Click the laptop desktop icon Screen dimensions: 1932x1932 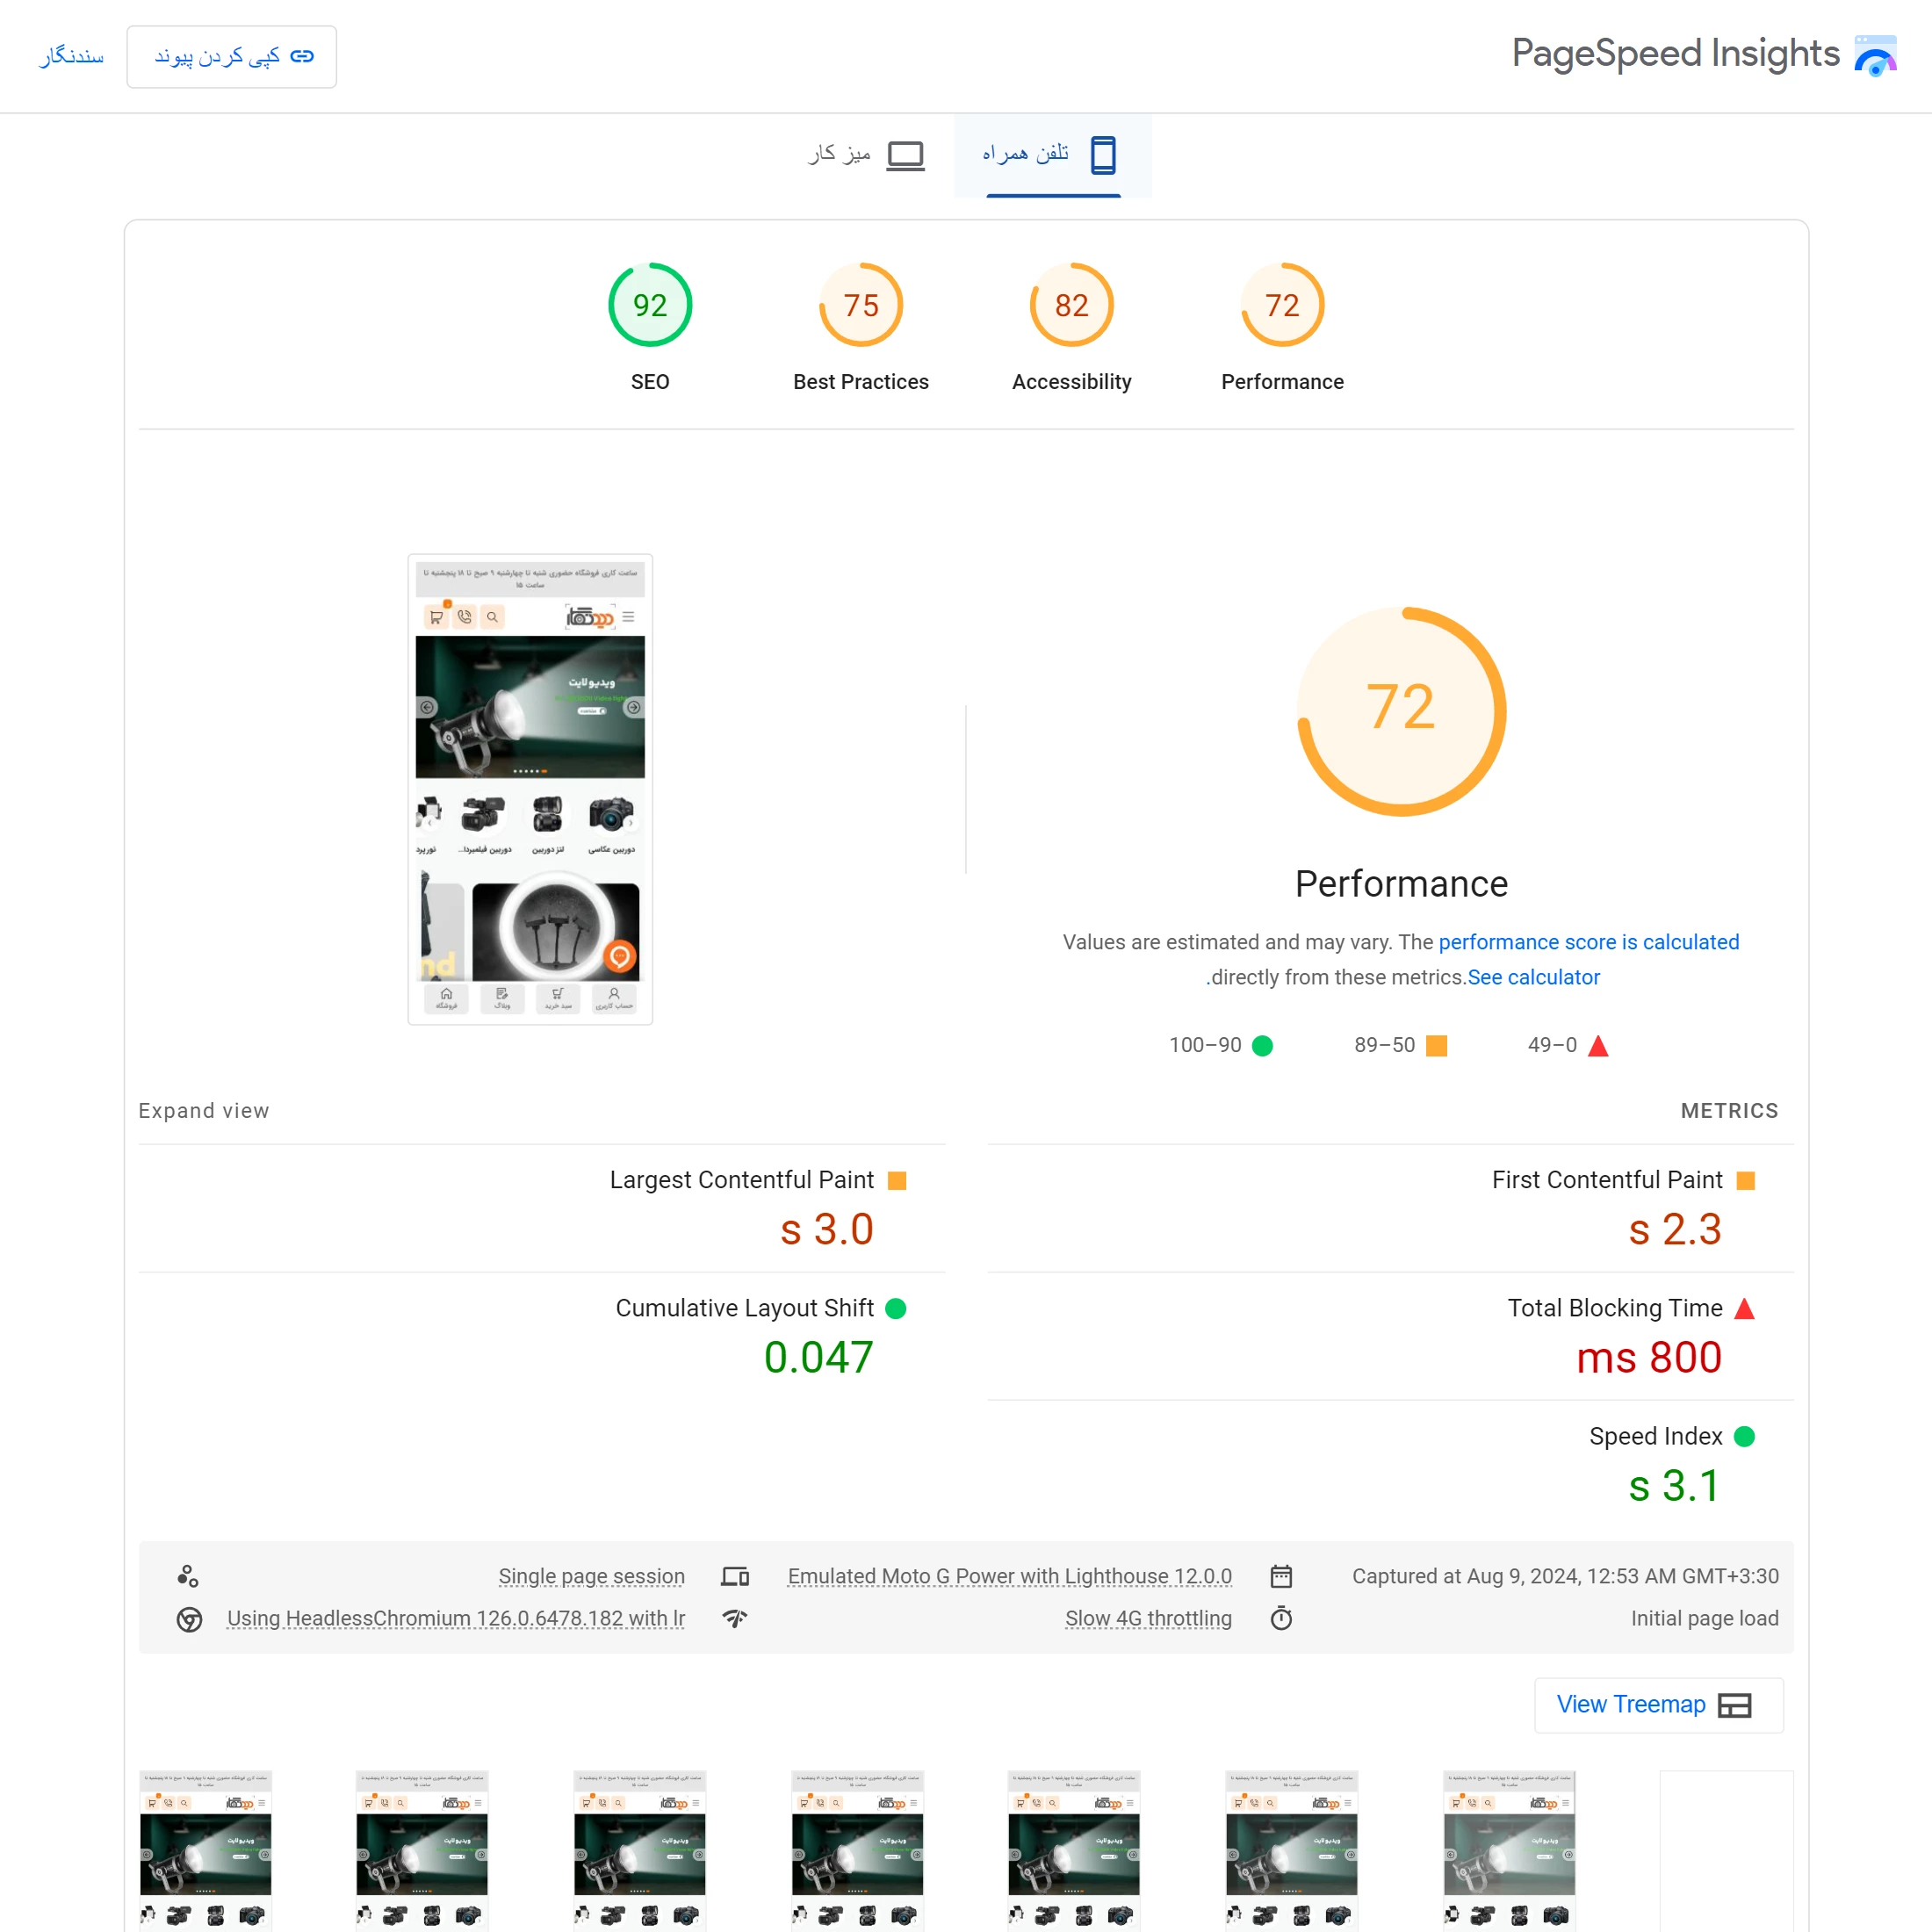[905, 155]
